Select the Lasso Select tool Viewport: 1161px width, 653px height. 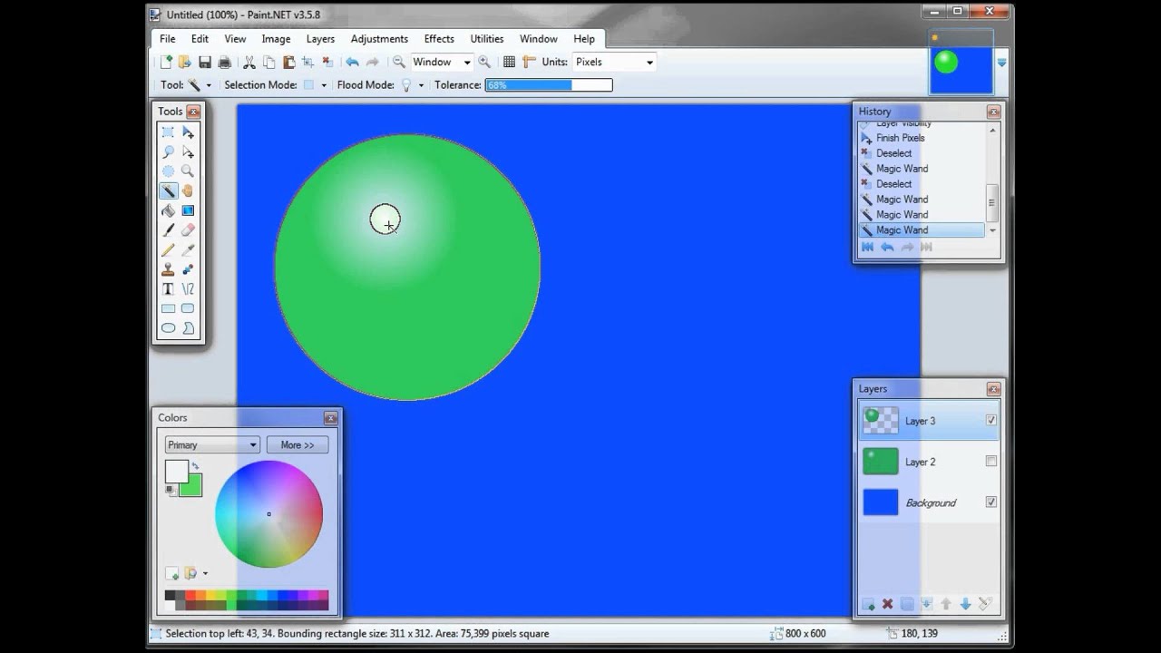tap(168, 151)
